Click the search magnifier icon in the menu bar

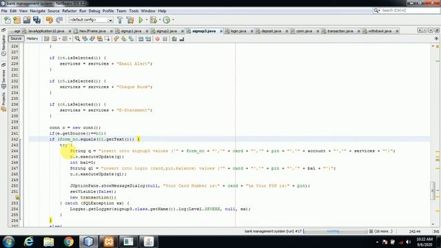click(x=376, y=10)
